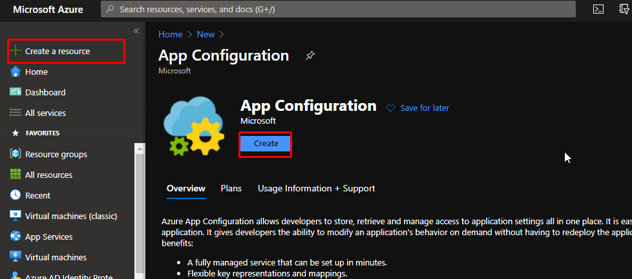The height and width of the screenshot is (279, 632).
Task: Click the Home house icon in sidebar
Action: pyautogui.click(x=16, y=72)
